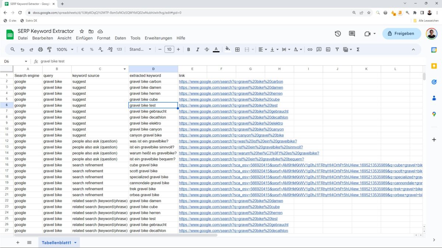Open the fill color picker

(228, 49)
